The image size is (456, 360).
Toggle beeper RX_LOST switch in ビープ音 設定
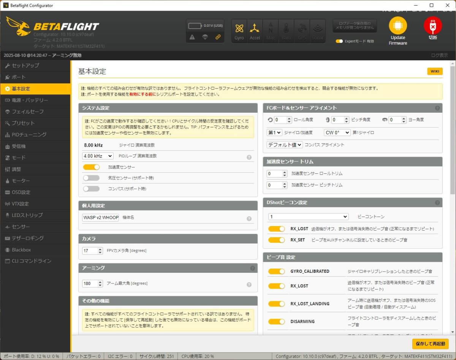click(x=276, y=286)
